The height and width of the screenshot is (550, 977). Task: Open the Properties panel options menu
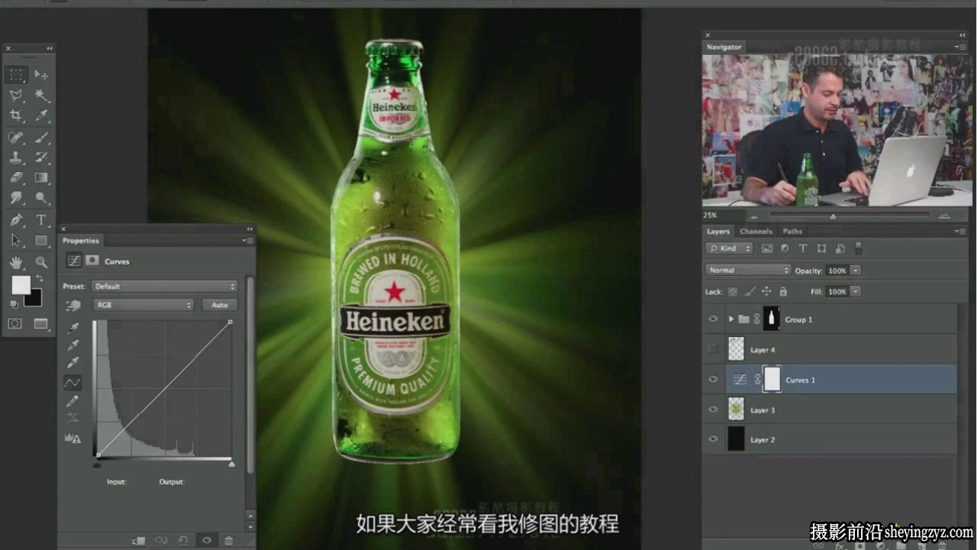tap(247, 241)
